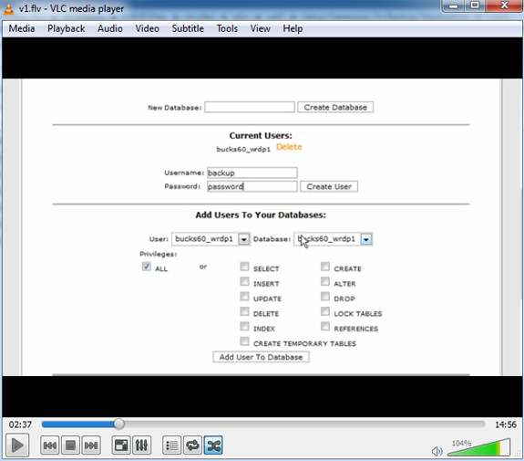Check the UPDATE privilege checkbox
The height and width of the screenshot is (461, 524).
pyautogui.click(x=244, y=297)
